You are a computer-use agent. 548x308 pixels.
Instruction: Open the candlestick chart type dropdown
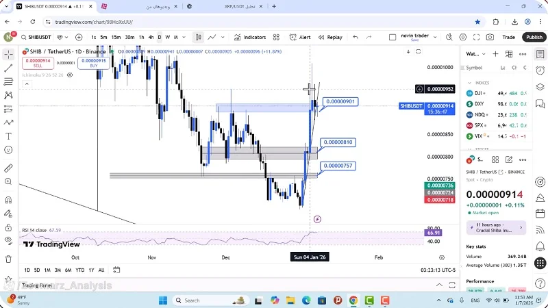[x=198, y=37]
